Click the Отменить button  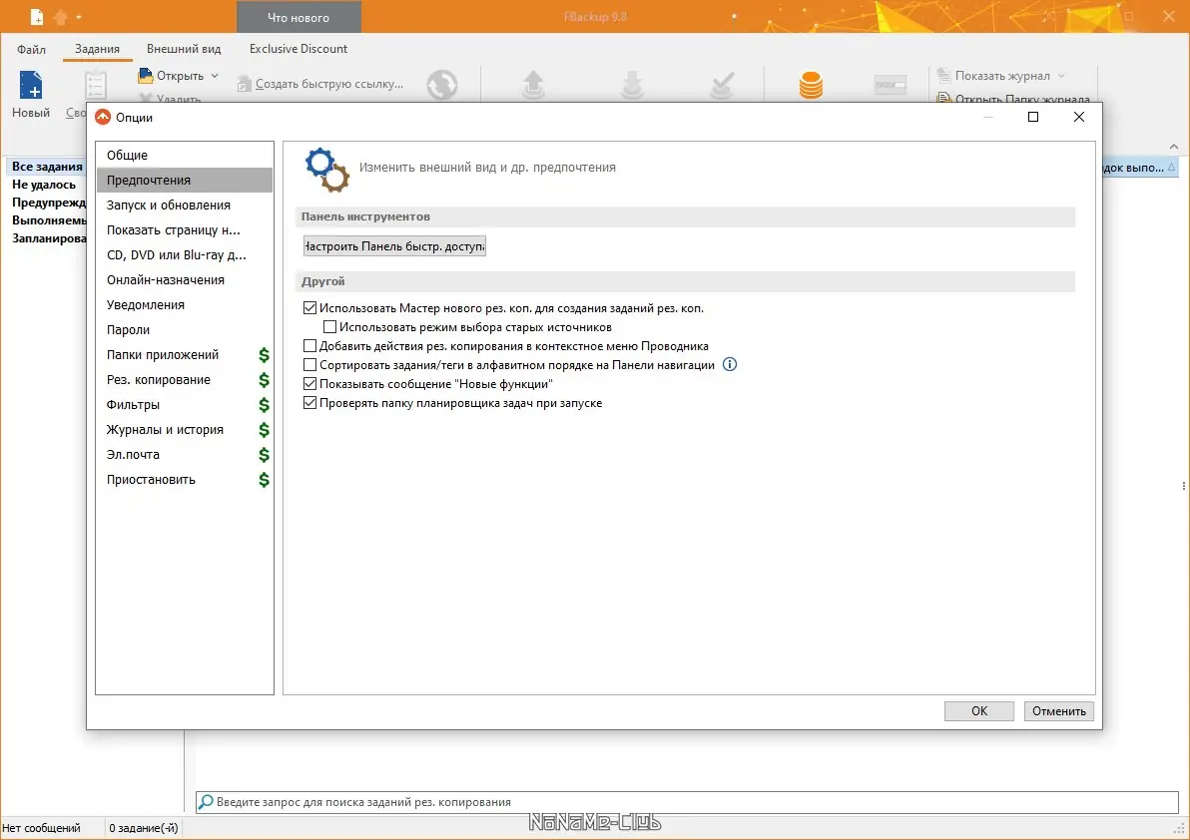pos(1058,711)
